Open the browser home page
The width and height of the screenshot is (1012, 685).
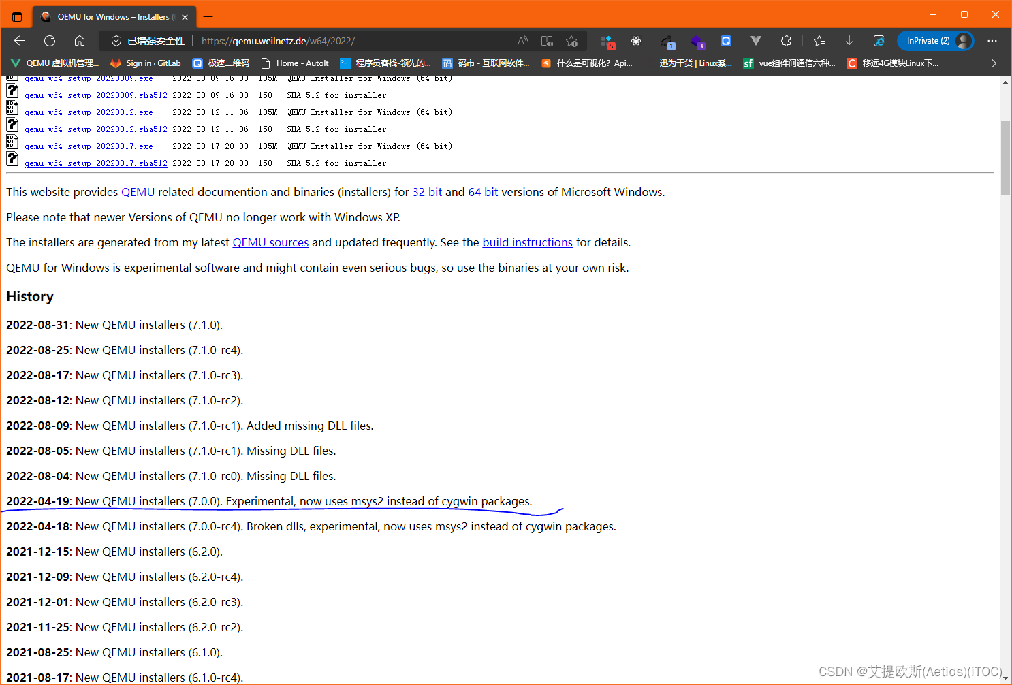80,41
